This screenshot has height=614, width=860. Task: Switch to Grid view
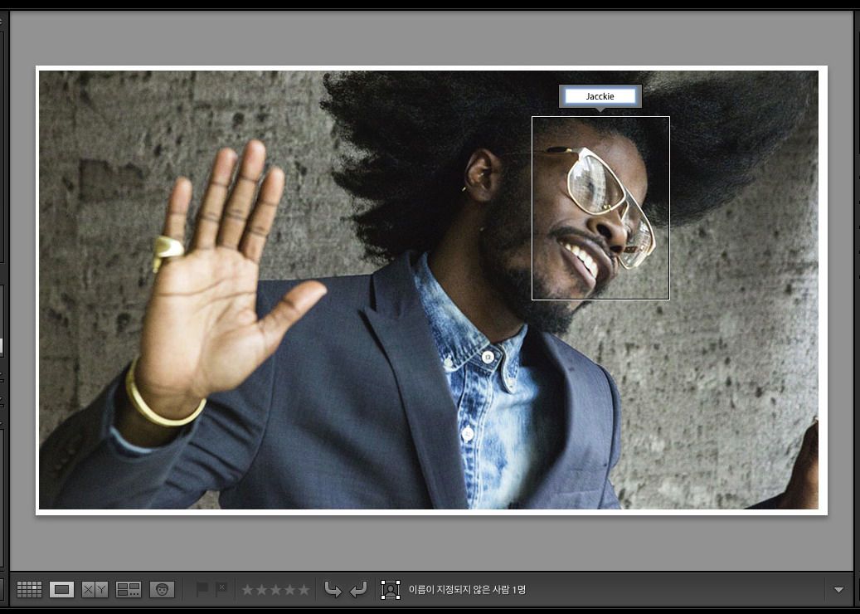point(29,590)
